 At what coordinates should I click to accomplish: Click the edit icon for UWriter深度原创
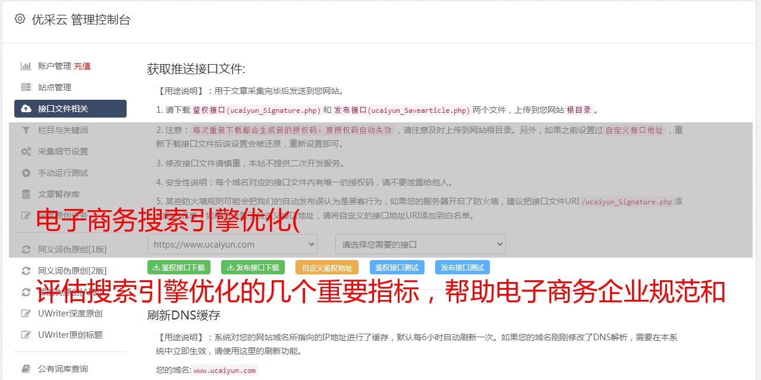click(x=26, y=313)
